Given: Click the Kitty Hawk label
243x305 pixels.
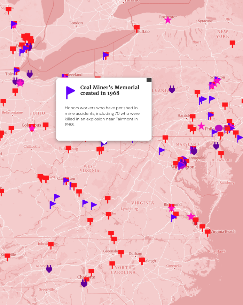Looking at the screenshot, I should tap(217, 251).
